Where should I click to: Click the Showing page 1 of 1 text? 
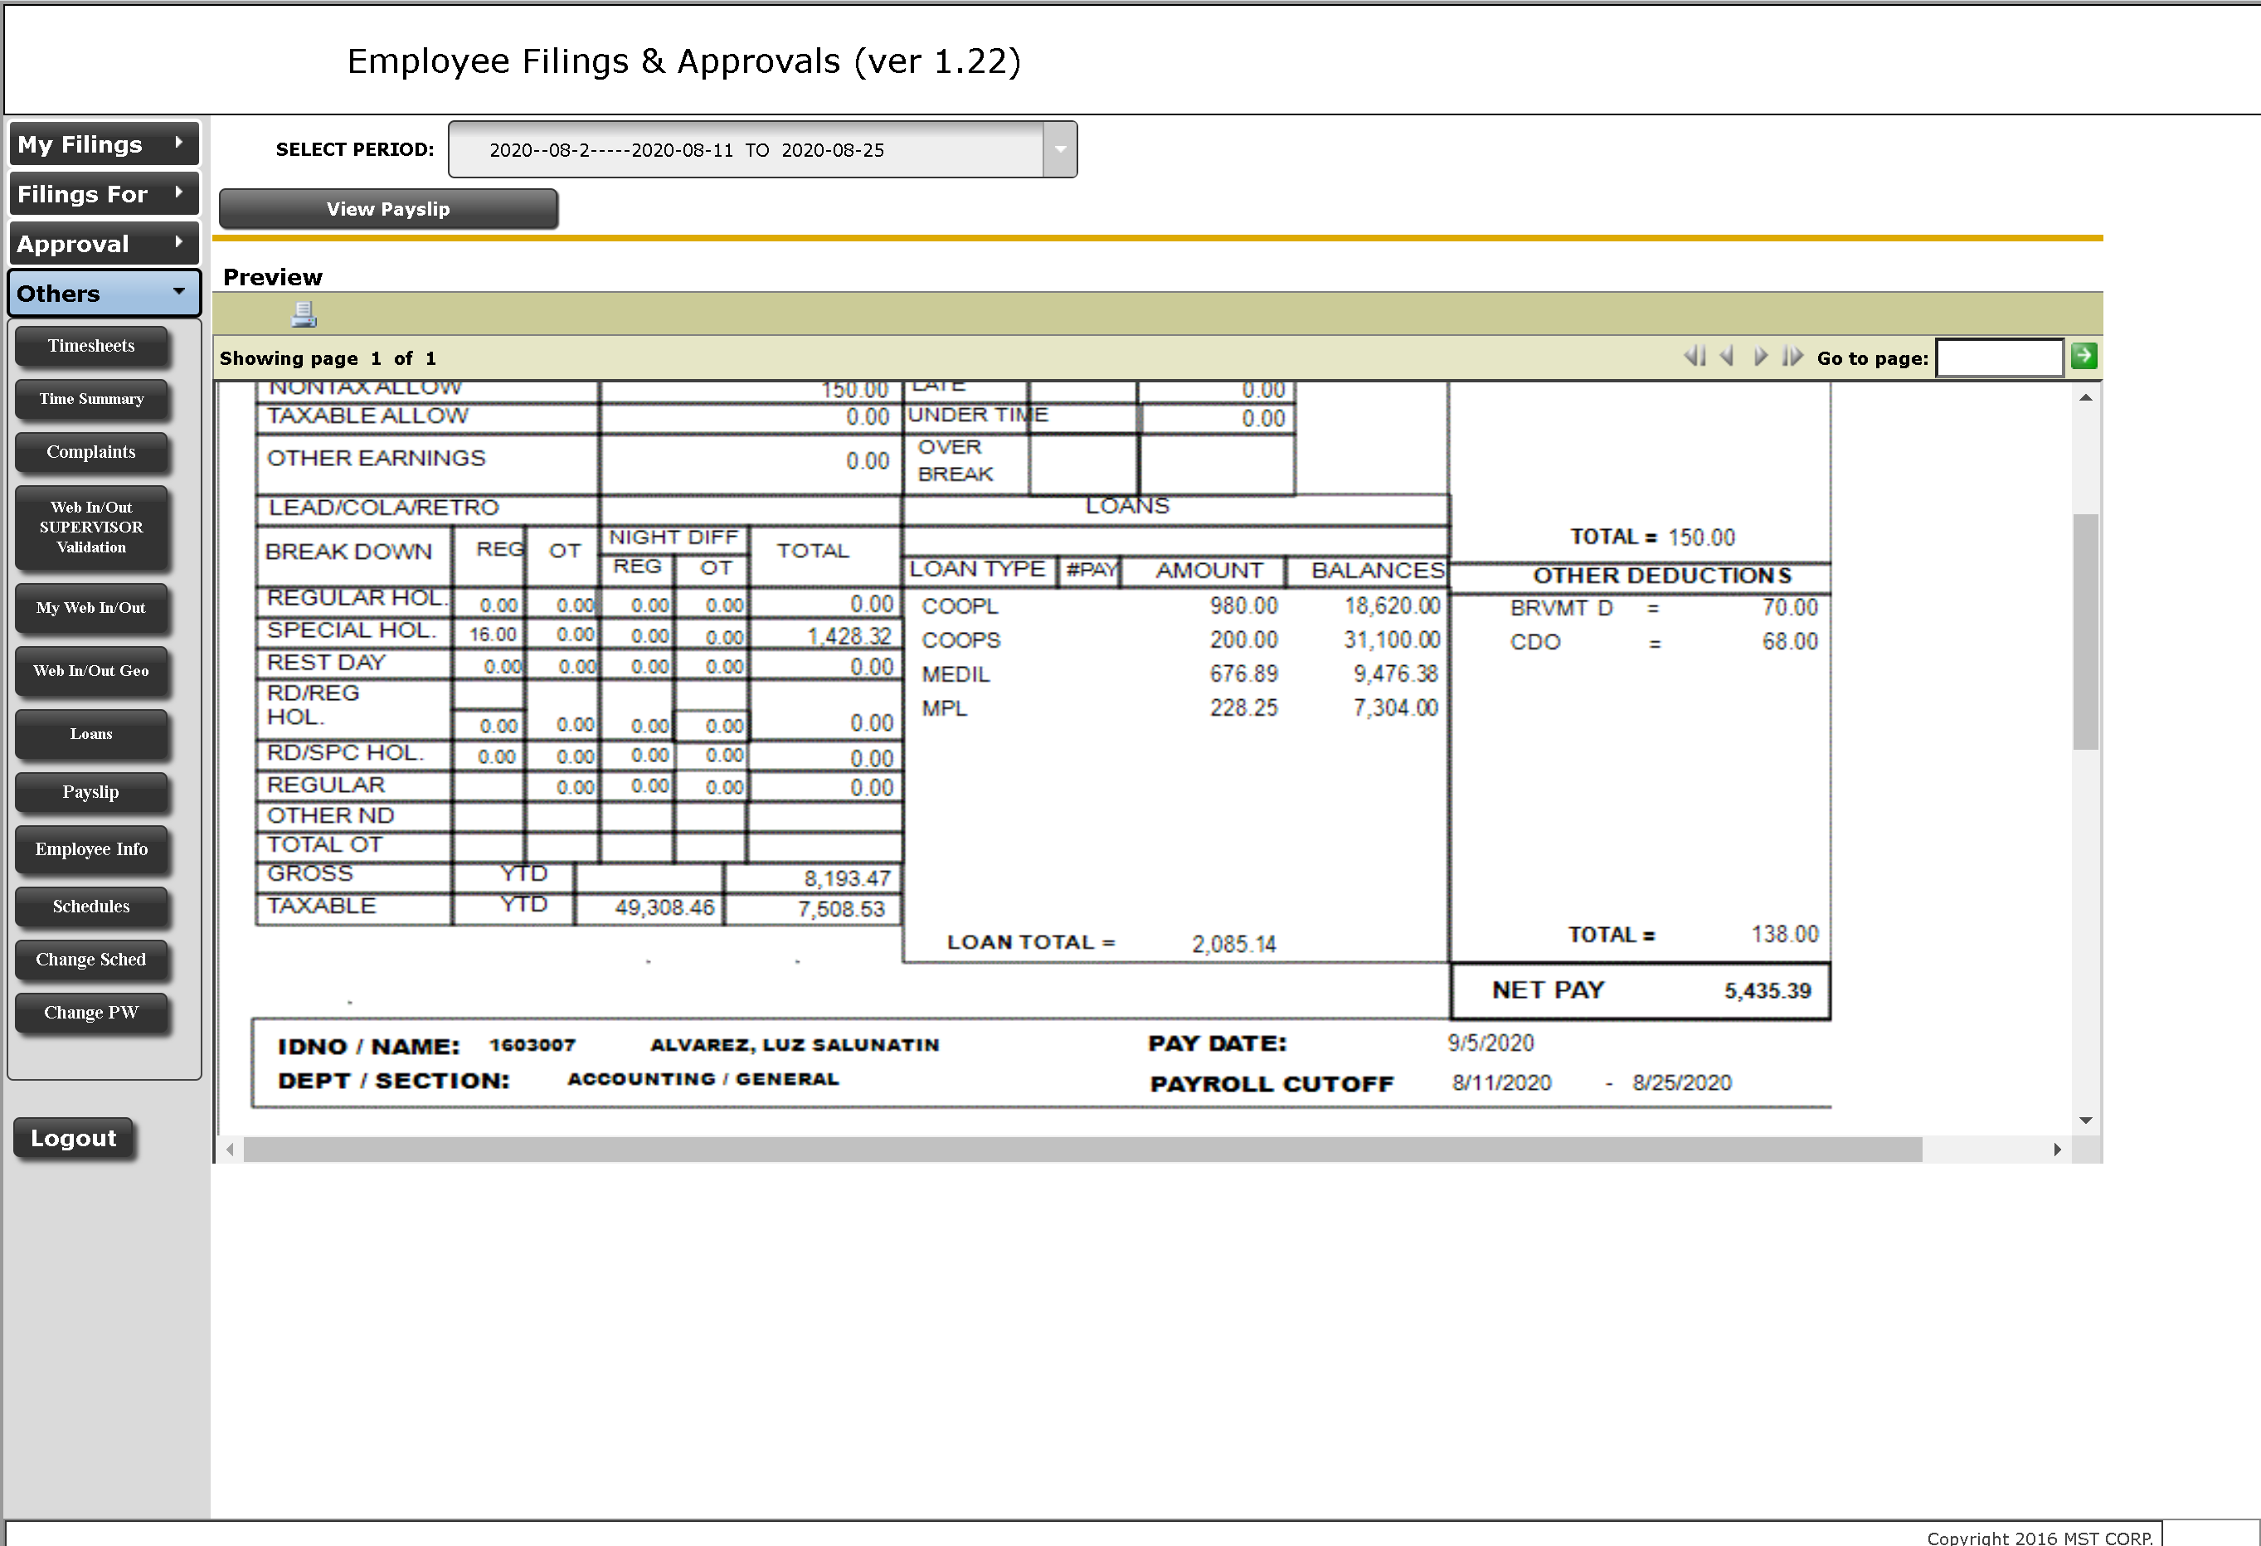pos(328,358)
